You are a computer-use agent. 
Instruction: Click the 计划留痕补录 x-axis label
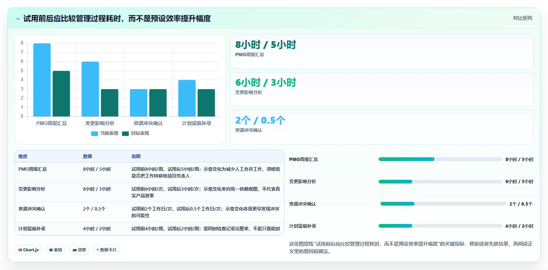196,123
